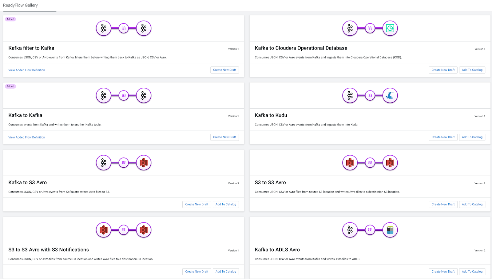Click Kafka source icon in Kafka to Kudu card
This screenshot has height=279, width=492.
350,96
